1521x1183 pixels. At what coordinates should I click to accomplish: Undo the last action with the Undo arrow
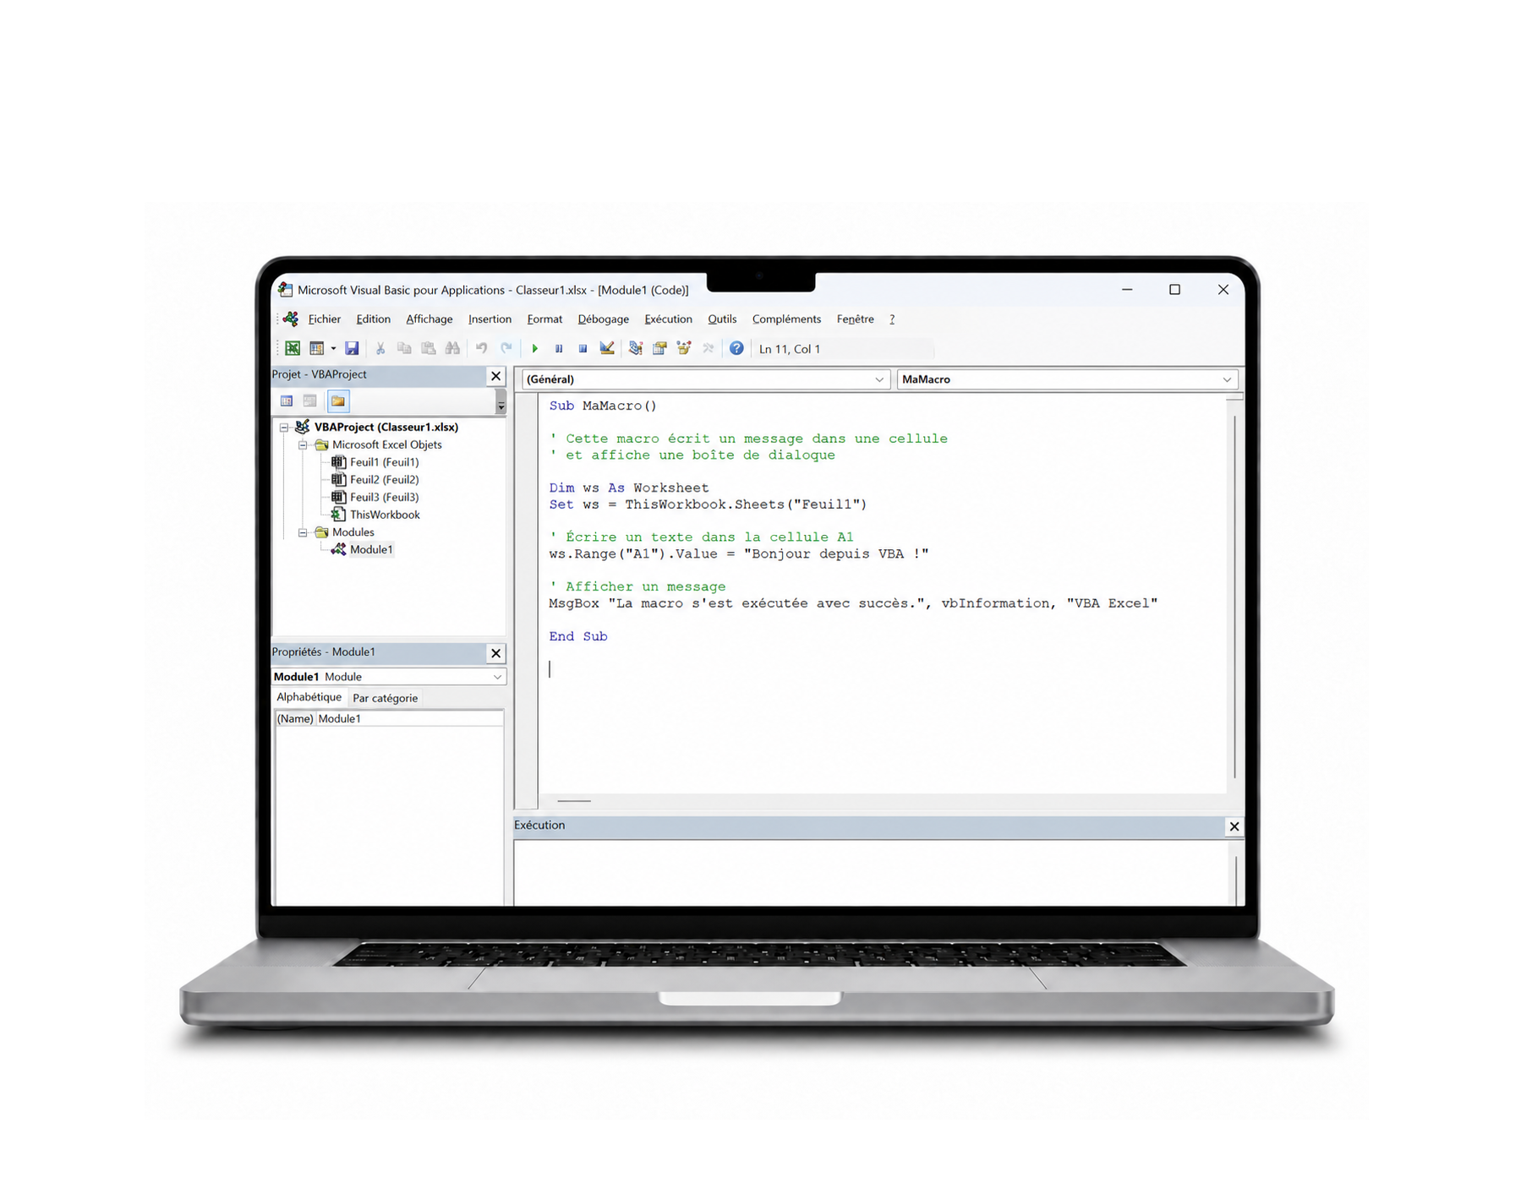(x=481, y=348)
